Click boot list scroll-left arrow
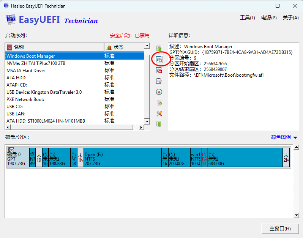This screenshot has width=303, height=238. tap(8, 127)
